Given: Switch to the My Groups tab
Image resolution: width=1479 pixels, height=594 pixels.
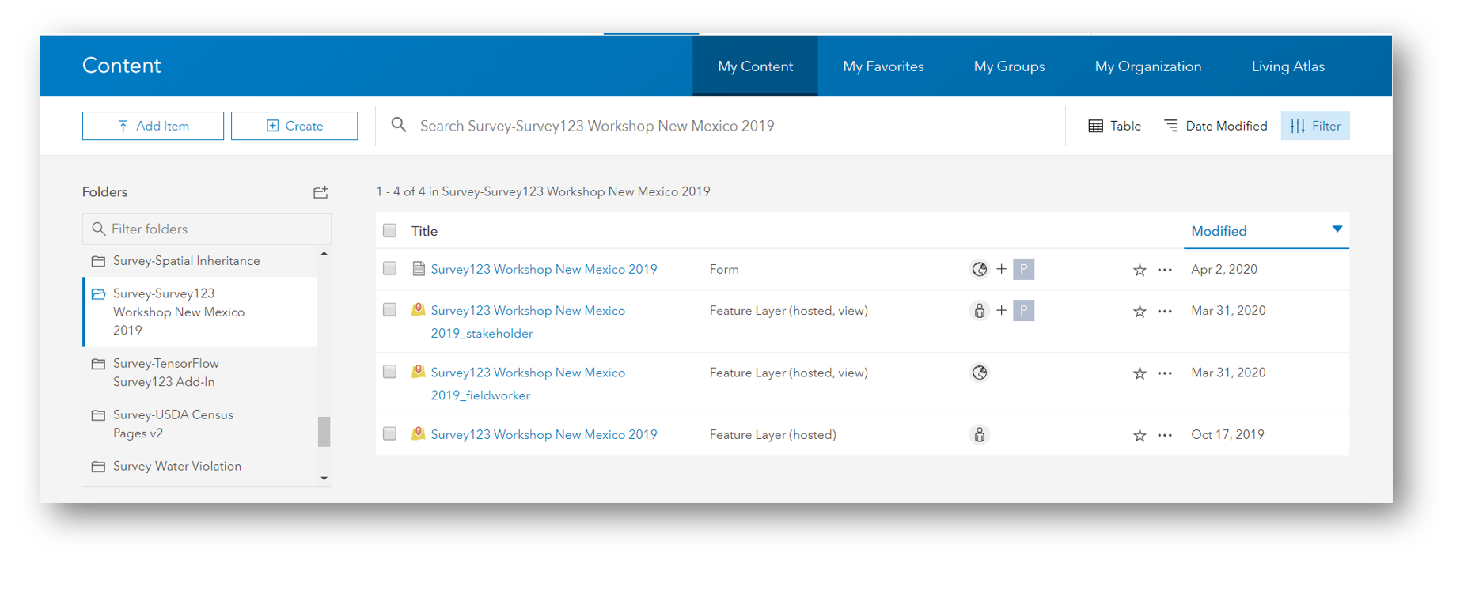Looking at the screenshot, I should click(1009, 66).
